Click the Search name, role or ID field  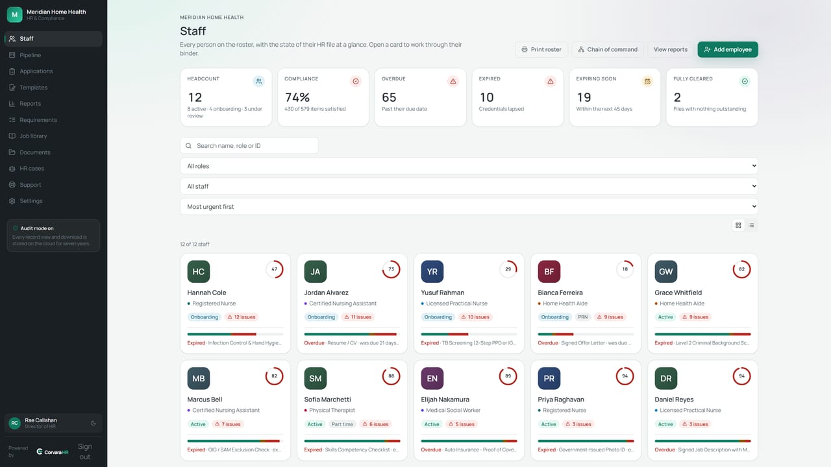click(x=249, y=146)
